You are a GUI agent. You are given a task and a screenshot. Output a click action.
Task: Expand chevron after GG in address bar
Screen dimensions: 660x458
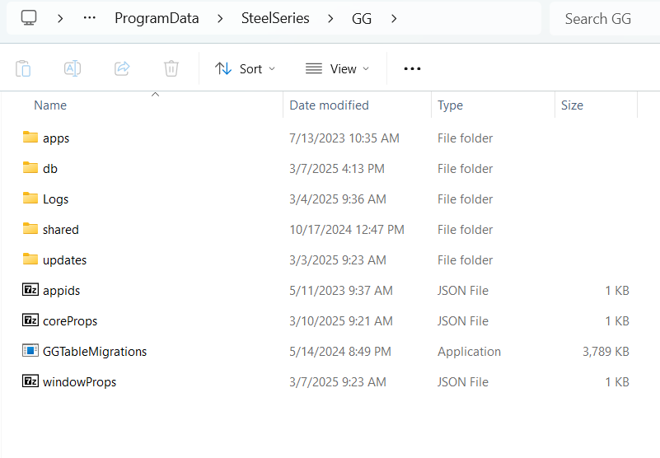[x=394, y=18]
